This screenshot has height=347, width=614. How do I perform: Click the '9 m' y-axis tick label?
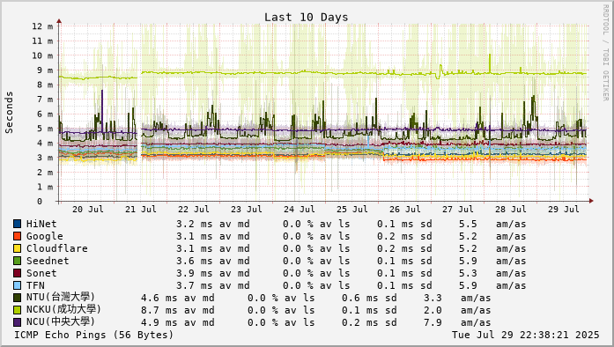(x=45, y=70)
